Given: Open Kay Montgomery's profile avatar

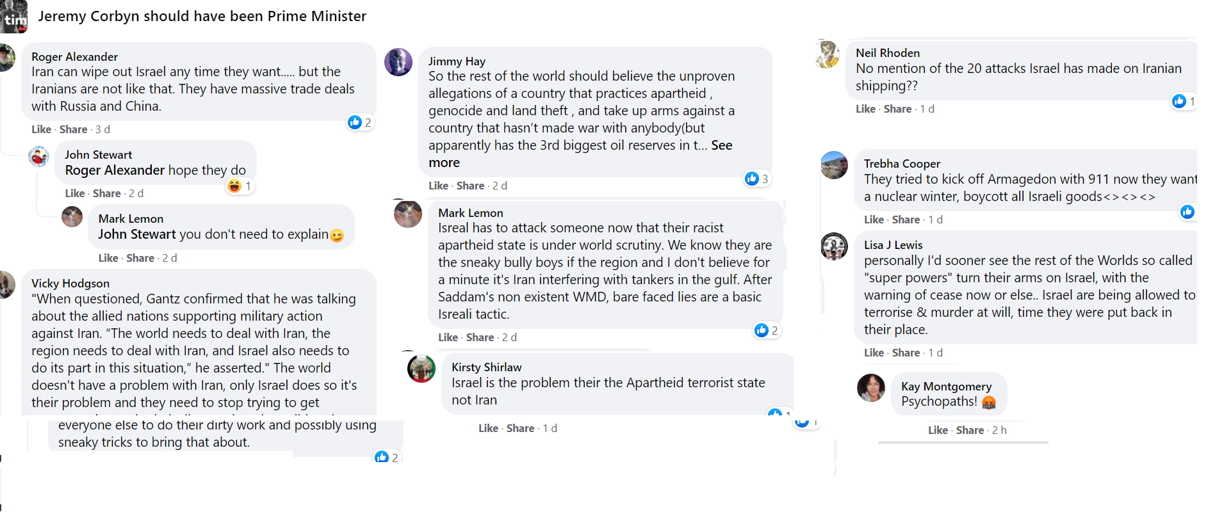Looking at the screenshot, I should (x=871, y=388).
